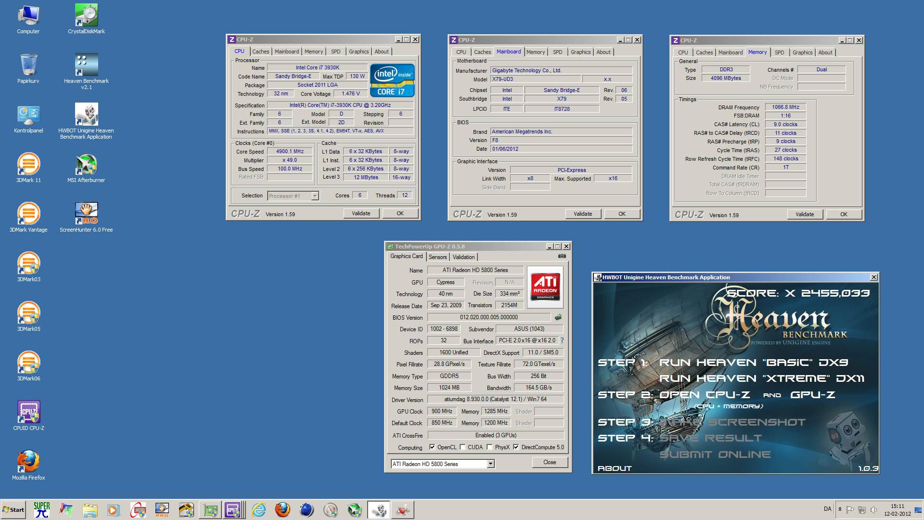The image size is (924, 520).
Task: Open the ATTO taskbar icon
Action: tap(138, 509)
